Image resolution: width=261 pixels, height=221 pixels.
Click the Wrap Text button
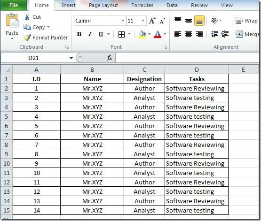(247, 21)
